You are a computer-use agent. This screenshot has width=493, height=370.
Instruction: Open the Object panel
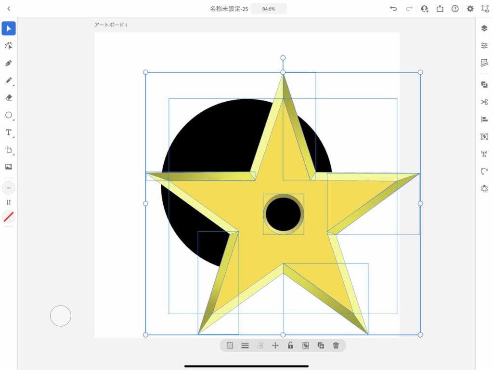pyautogui.click(x=484, y=136)
